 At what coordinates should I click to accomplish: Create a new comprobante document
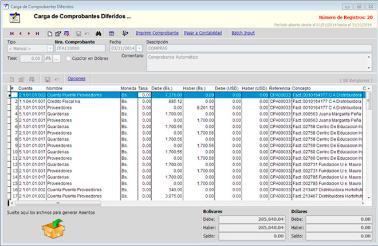pyautogui.click(x=50, y=33)
